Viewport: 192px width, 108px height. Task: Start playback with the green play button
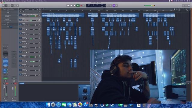78,6
